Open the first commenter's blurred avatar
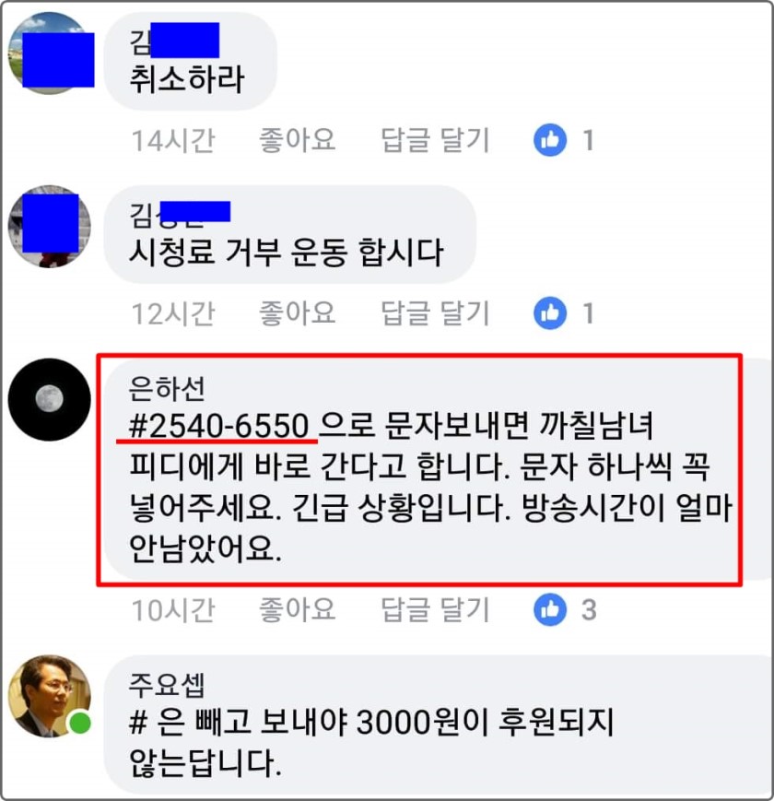This screenshot has width=774, height=801. tap(50, 53)
